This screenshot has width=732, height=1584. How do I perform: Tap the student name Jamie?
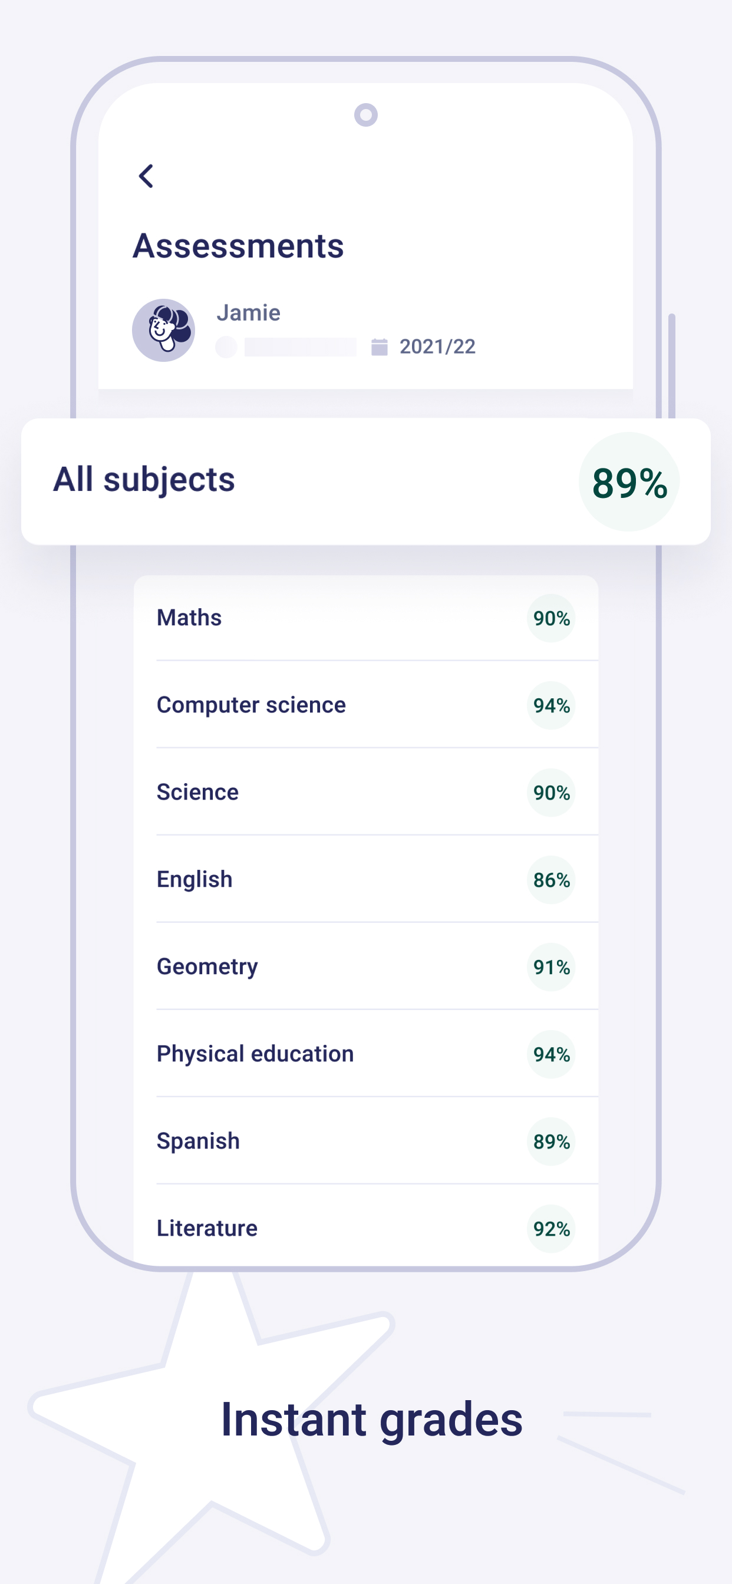point(249,313)
